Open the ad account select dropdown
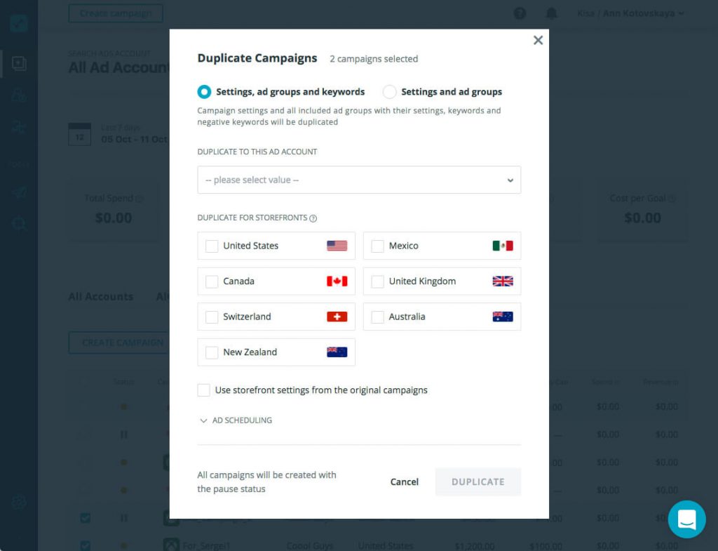This screenshot has width=718, height=551. pyautogui.click(x=359, y=180)
